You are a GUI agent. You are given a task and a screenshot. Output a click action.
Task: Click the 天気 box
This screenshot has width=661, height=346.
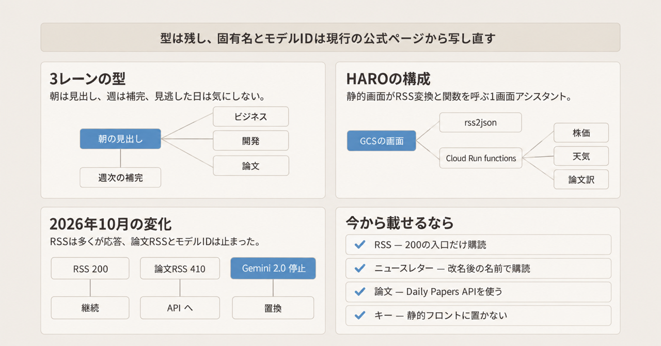[x=581, y=156]
